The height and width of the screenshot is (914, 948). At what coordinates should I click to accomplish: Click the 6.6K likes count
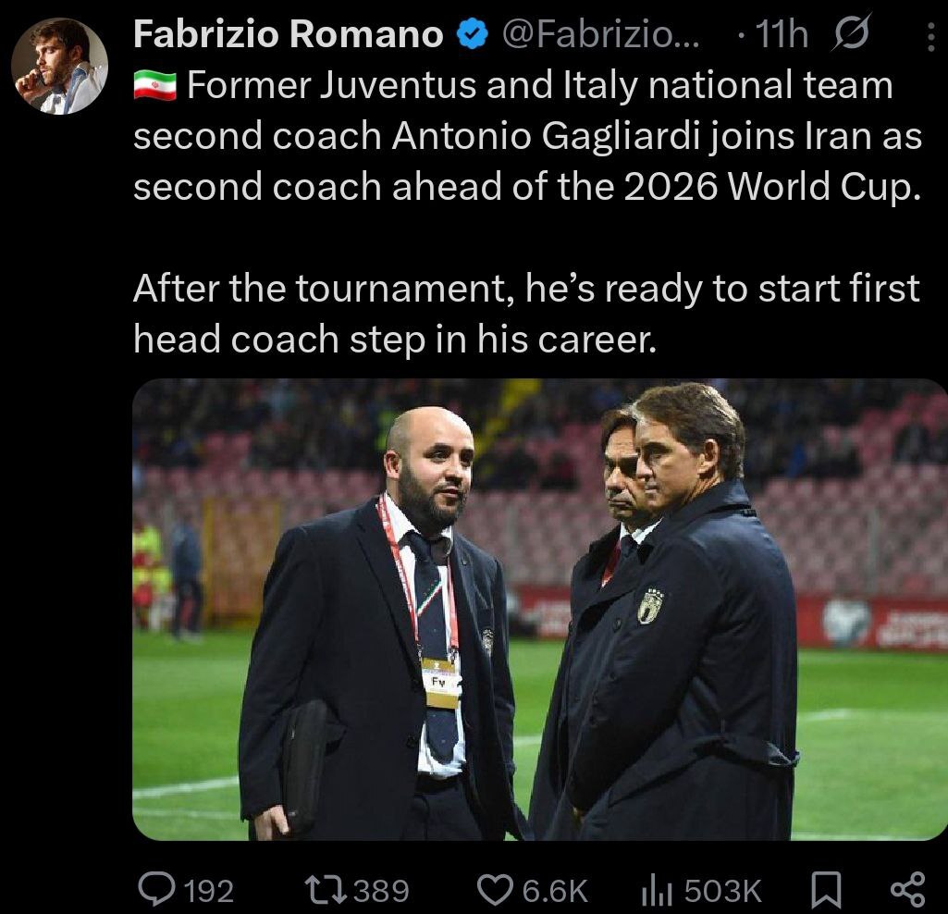pyautogui.click(x=555, y=891)
